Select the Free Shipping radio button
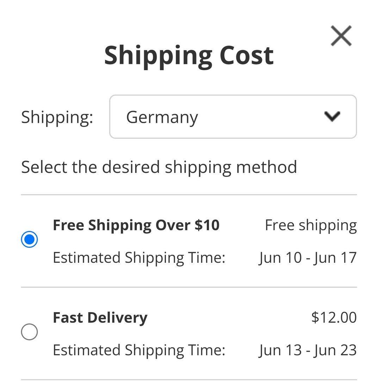This screenshot has width=378, height=381. (30, 240)
